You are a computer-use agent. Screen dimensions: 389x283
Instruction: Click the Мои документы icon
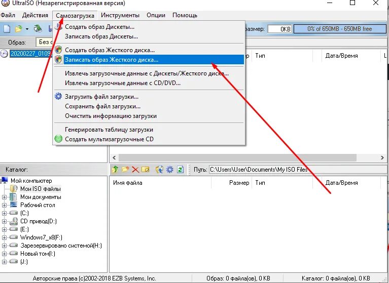coord(13,197)
